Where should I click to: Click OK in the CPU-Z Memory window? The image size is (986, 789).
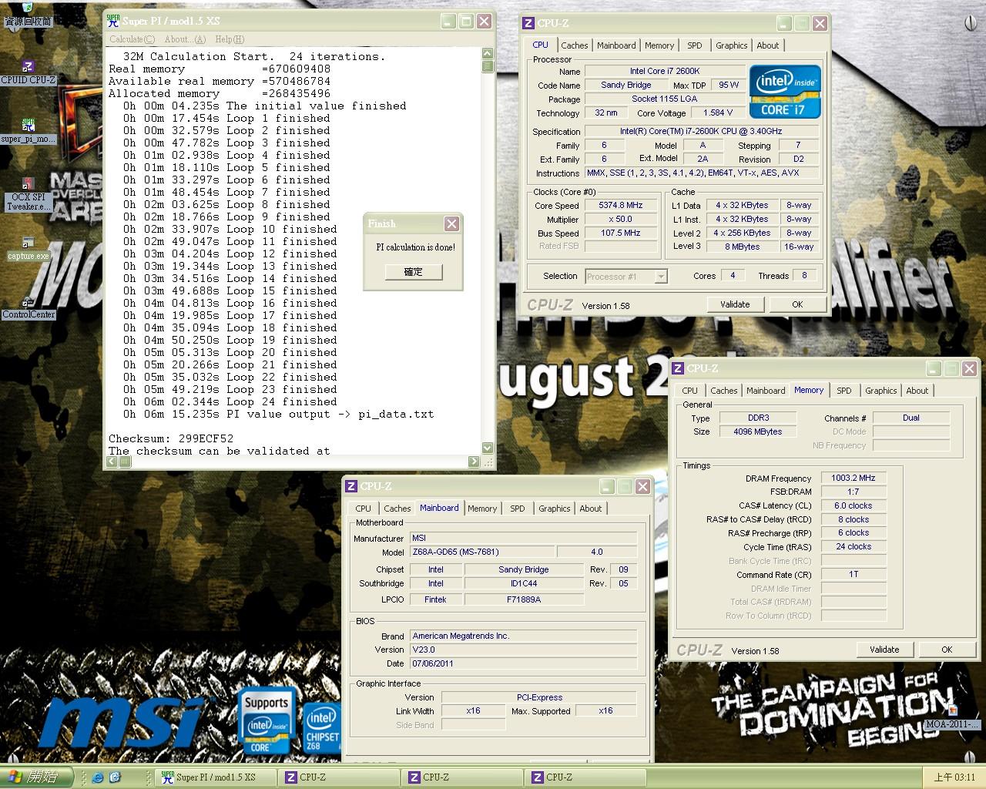click(947, 650)
